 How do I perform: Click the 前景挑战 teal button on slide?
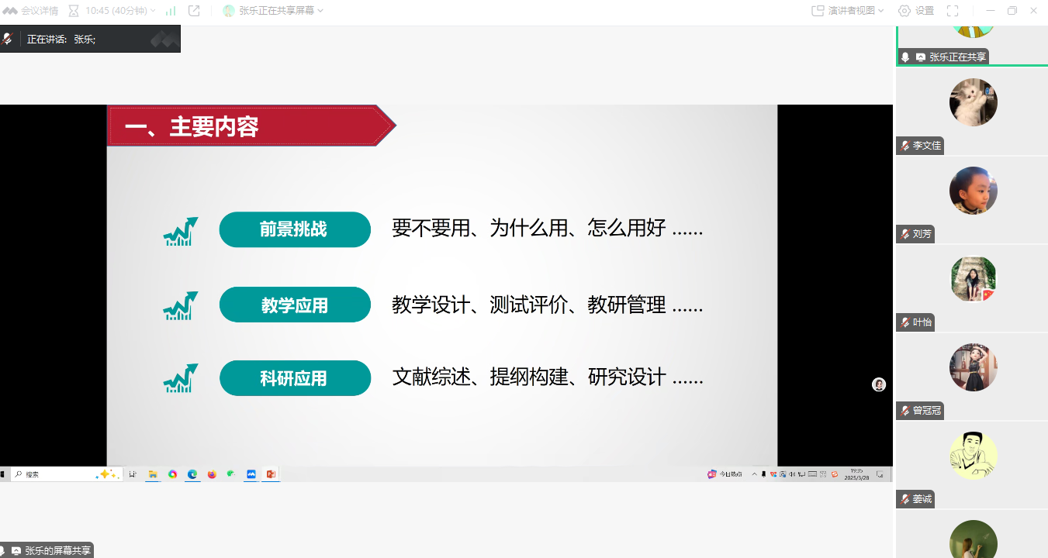[x=295, y=229]
